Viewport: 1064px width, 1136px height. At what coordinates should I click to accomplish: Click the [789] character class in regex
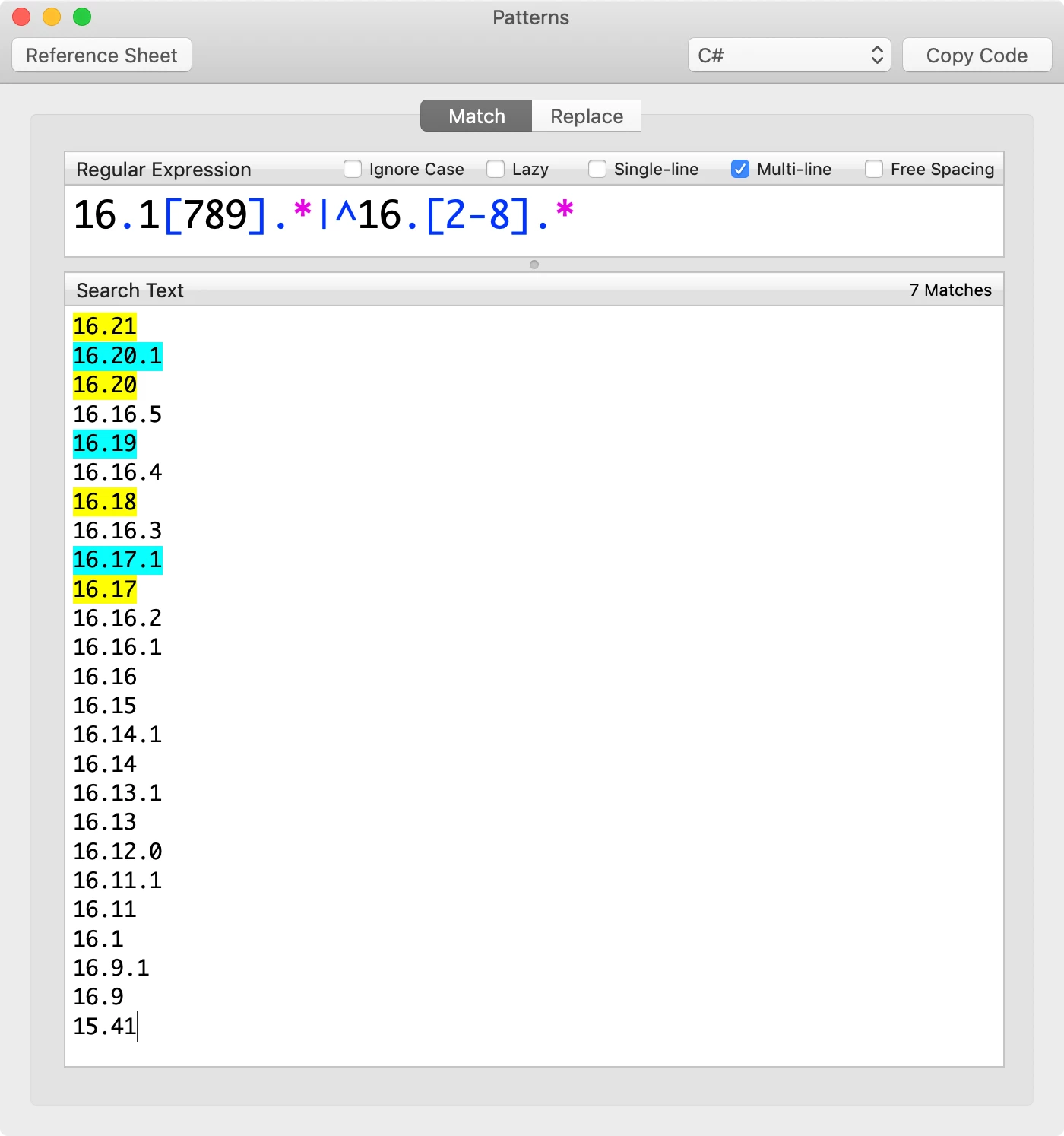tap(215, 215)
